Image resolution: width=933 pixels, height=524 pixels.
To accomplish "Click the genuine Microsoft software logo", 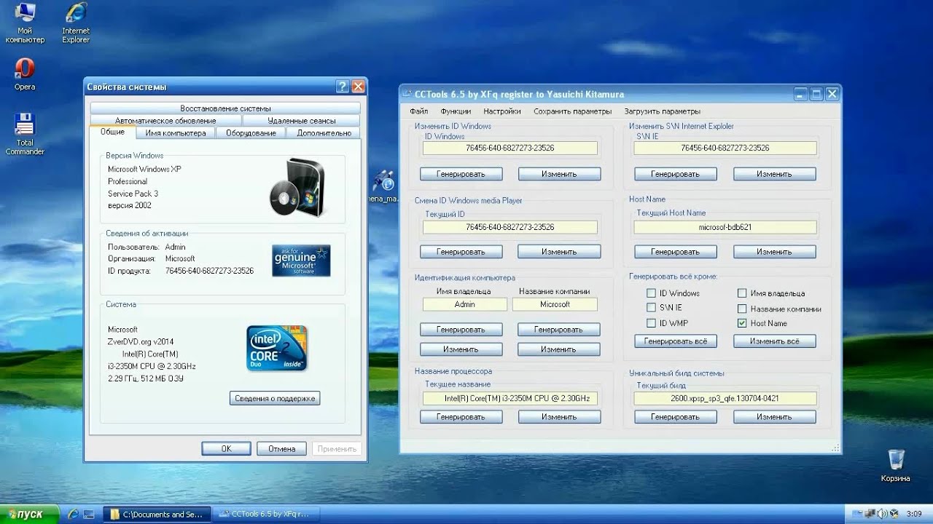I will point(301,261).
